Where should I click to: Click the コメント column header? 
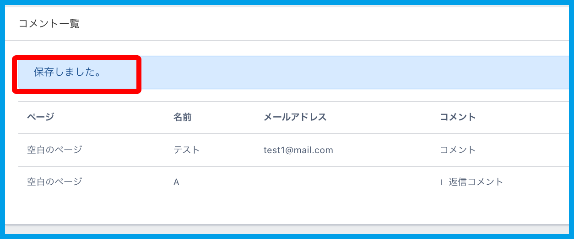tap(457, 117)
